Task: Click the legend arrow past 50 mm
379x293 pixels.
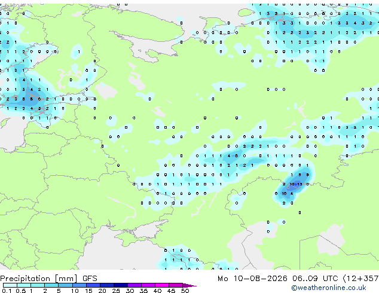Action: click(189, 285)
